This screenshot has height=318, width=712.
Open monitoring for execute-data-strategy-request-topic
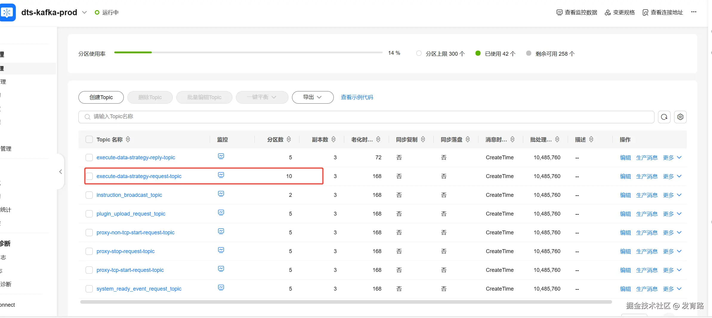pos(221,175)
